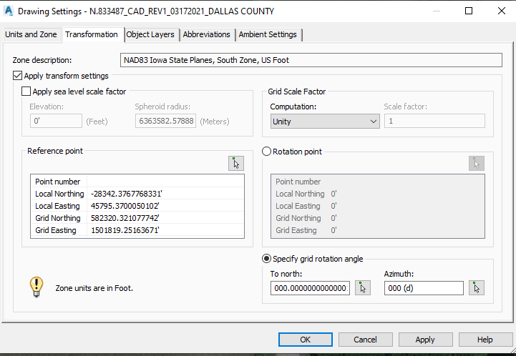The image size is (516, 356).
Task: Open the Abbreviations tab
Action: [x=207, y=34]
